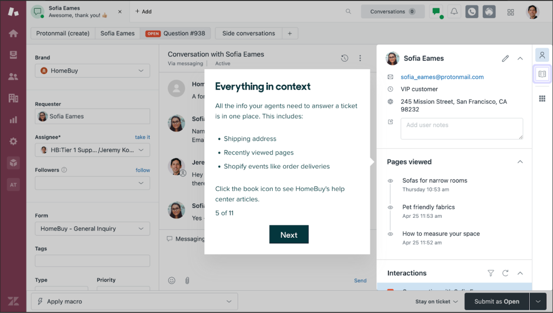Open the knowledge book icon in the context panel
Viewport: 553px width, 313px height.
[x=542, y=74]
